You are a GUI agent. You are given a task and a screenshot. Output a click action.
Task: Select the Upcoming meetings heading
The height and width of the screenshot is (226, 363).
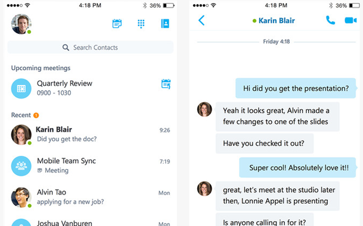click(x=41, y=68)
